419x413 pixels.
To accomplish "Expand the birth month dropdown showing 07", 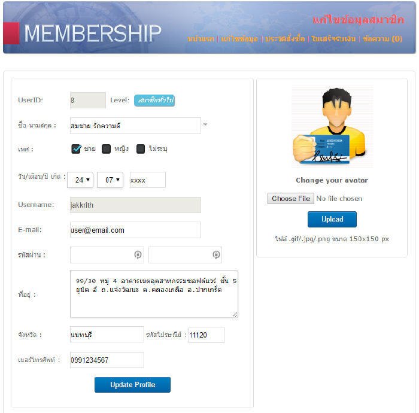I will point(110,180).
